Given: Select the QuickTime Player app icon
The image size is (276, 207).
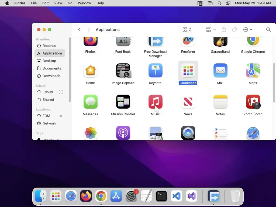Looking at the screenshot, I should pyautogui.click(x=188, y=133).
